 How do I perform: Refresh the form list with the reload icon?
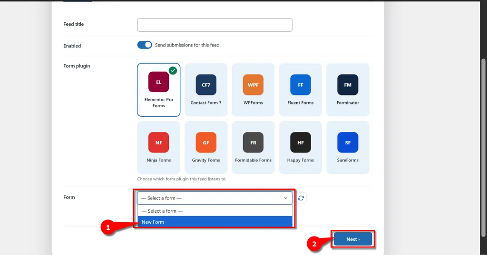pyautogui.click(x=301, y=198)
